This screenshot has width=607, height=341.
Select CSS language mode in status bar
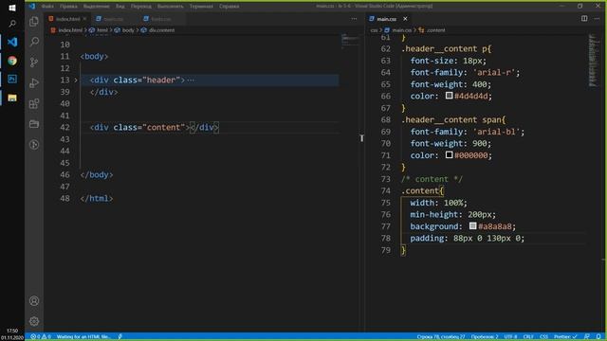(543, 337)
